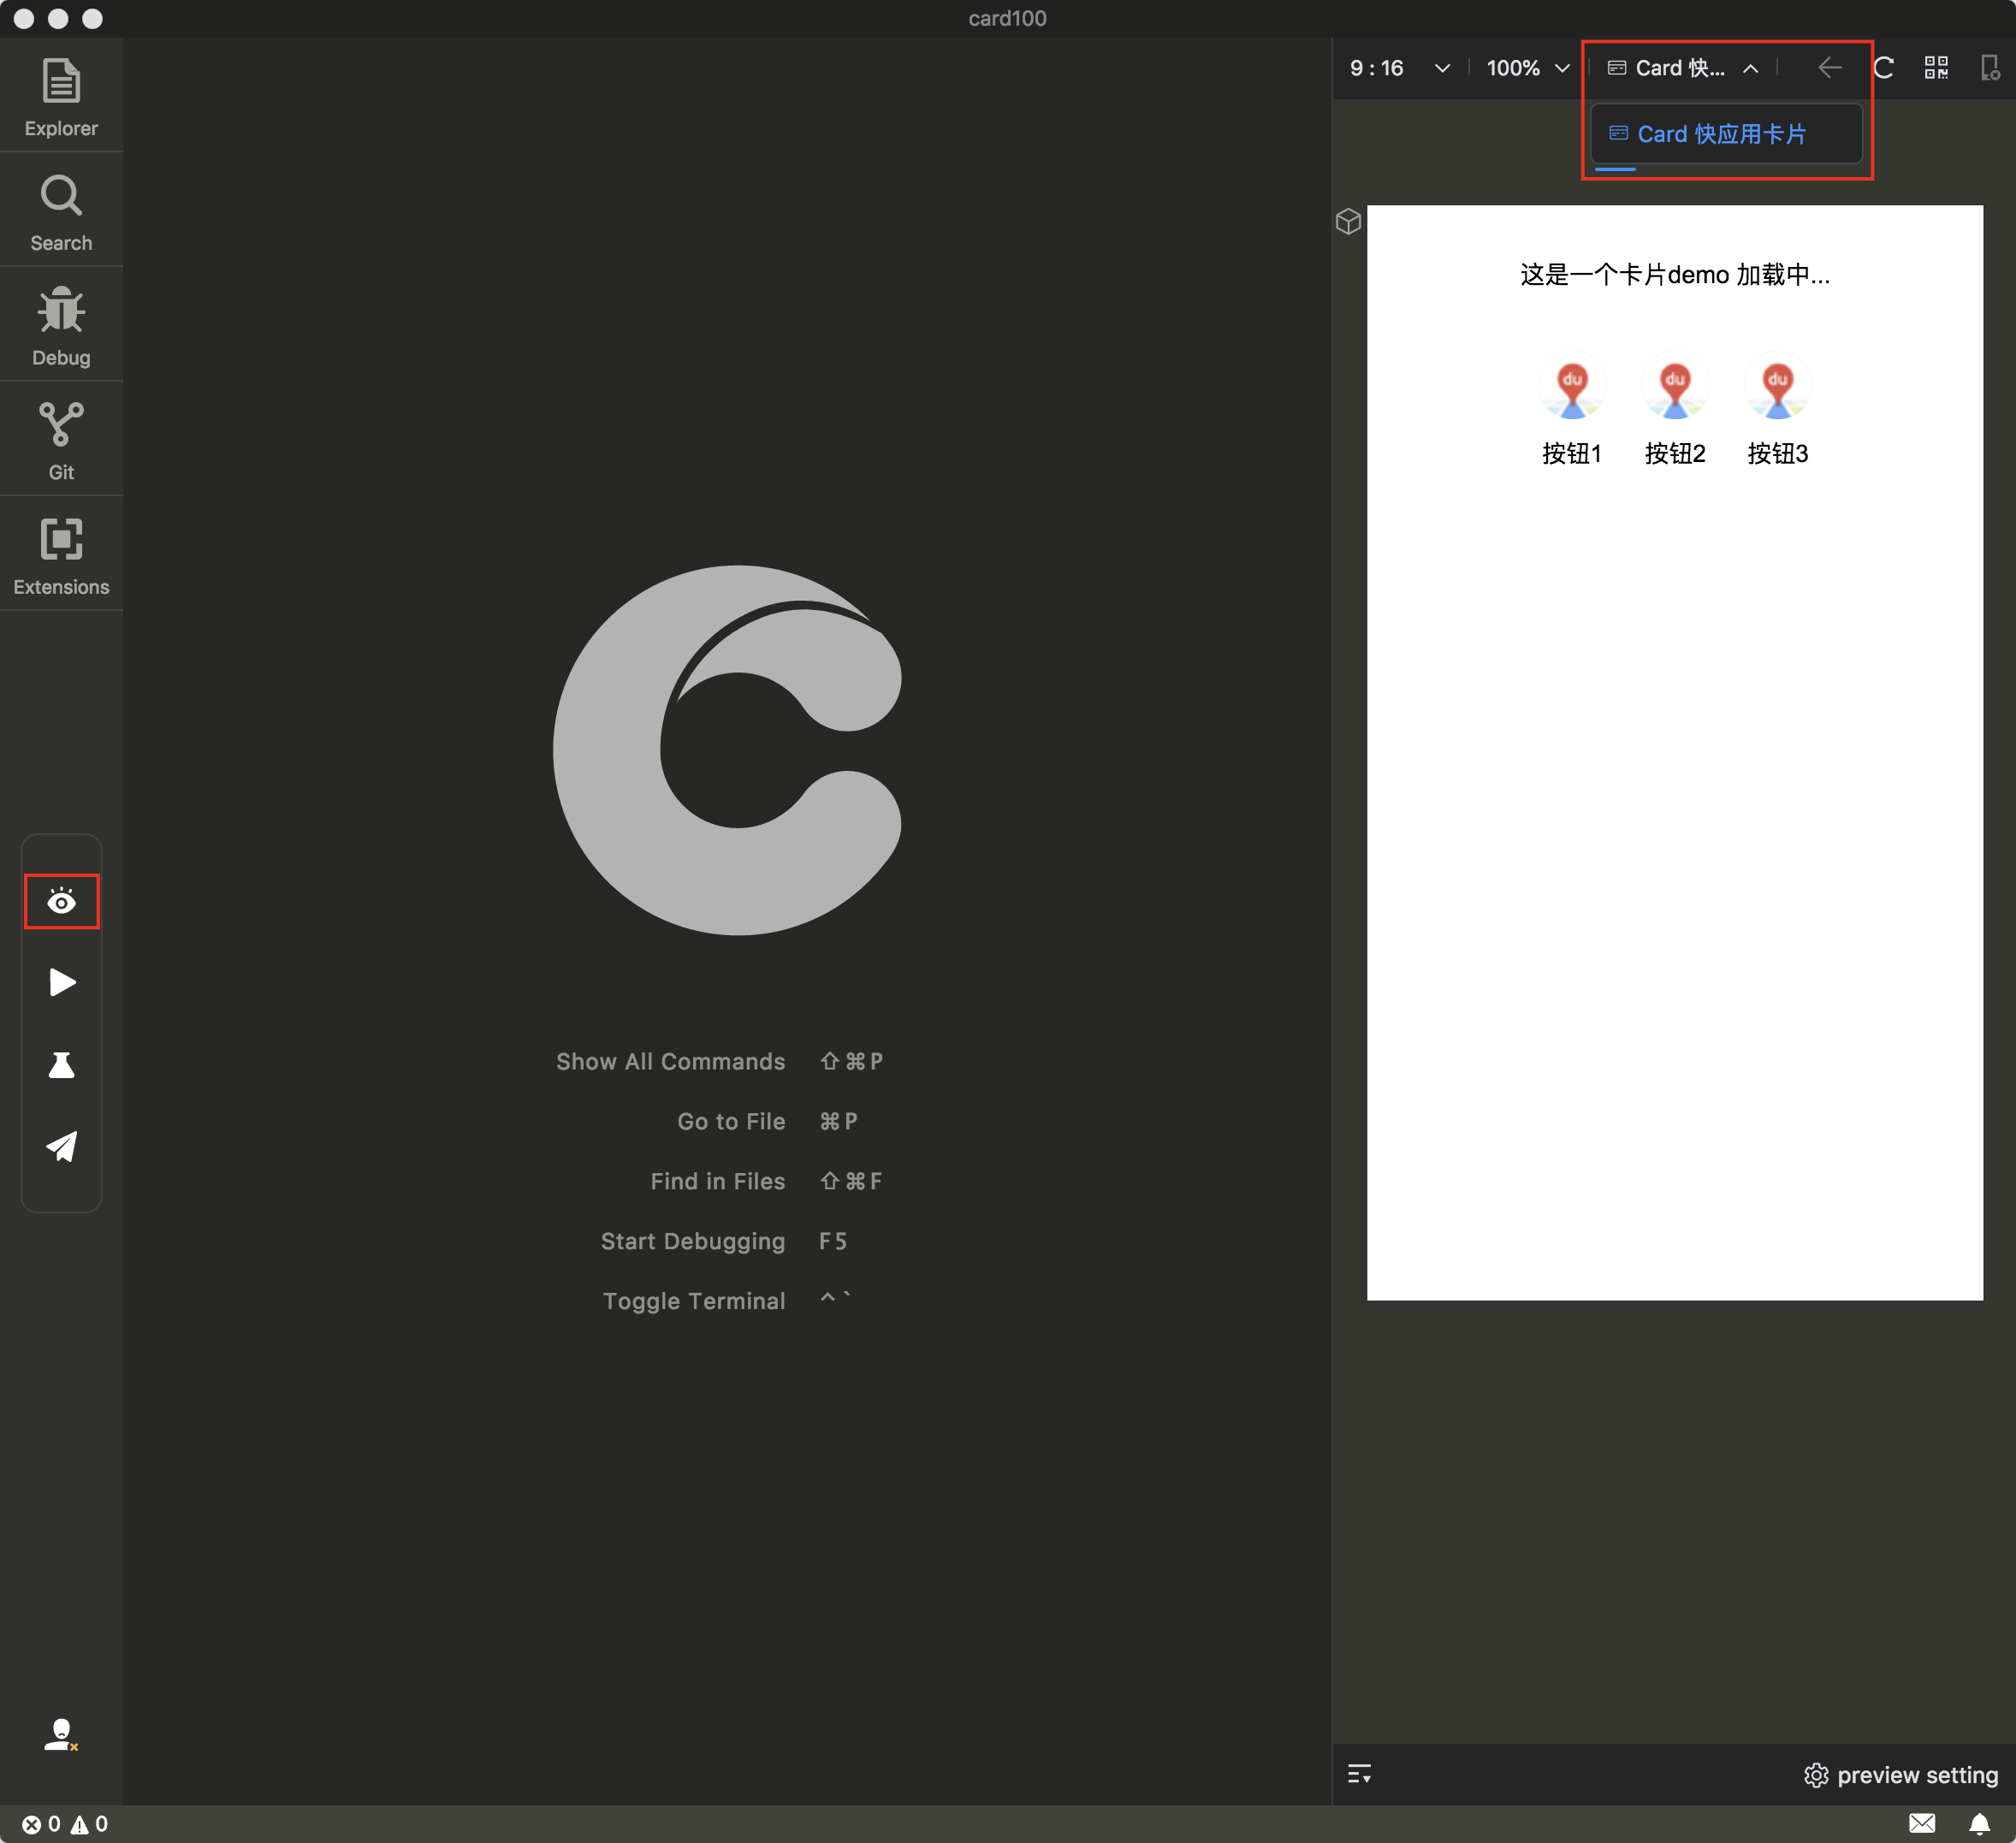
Task: Toggle the 3D cube icon beside preview
Action: tap(1348, 221)
